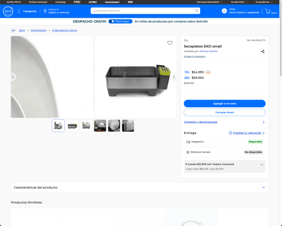The width and height of the screenshot is (282, 226).
Task: Click the No disponible badge
Action: coord(254,152)
